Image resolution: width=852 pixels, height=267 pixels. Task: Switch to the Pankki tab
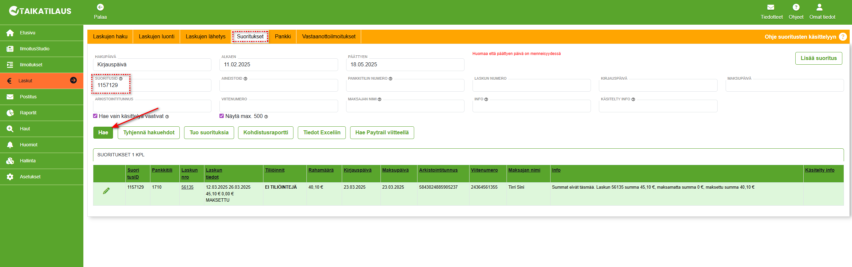click(x=282, y=37)
